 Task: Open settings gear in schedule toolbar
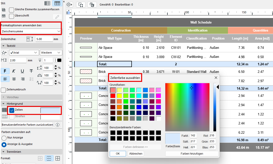pyautogui.click(x=69, y=5)
